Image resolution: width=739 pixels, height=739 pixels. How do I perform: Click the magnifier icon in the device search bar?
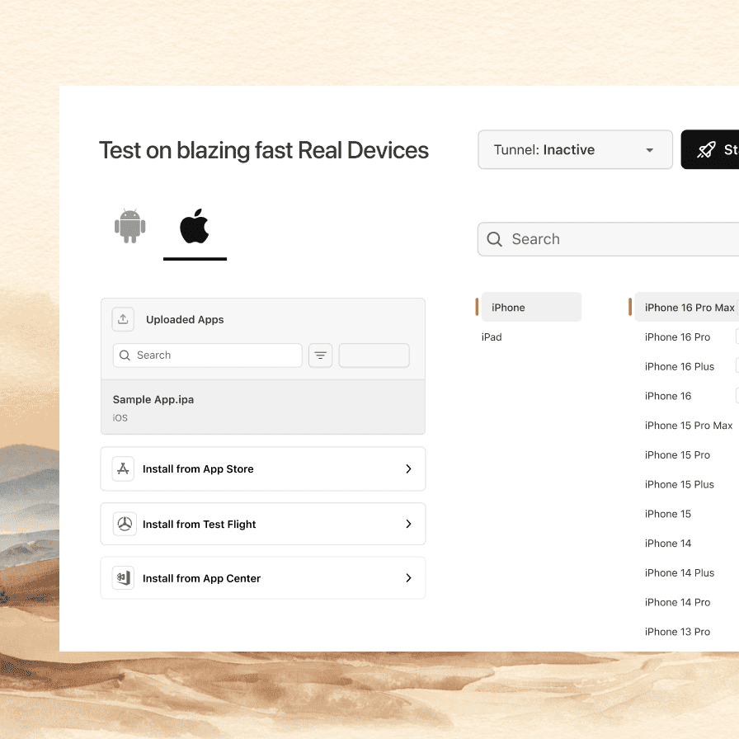tap(494, 239)
